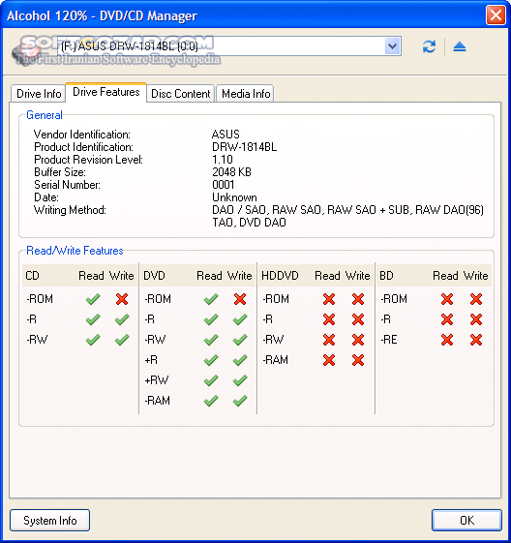Click the DVD-RAM write green checkmark

click(x=240, y=401)
